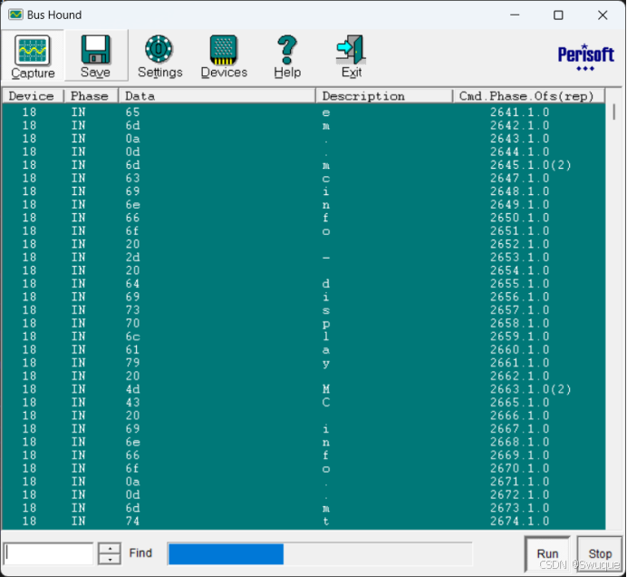The width and height of the screenshot is (627, 577).
Task: Select row 2645.1.0(2)
Action: click(x=304, y=165)
